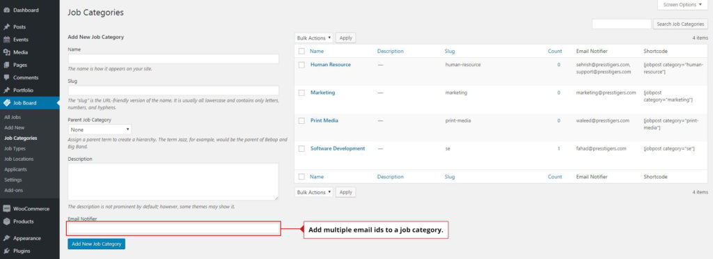Image resolution: width=713 pixels, height=259 pixels.
Task: Click the Plugins plug icon
Action: coord(7,251)
